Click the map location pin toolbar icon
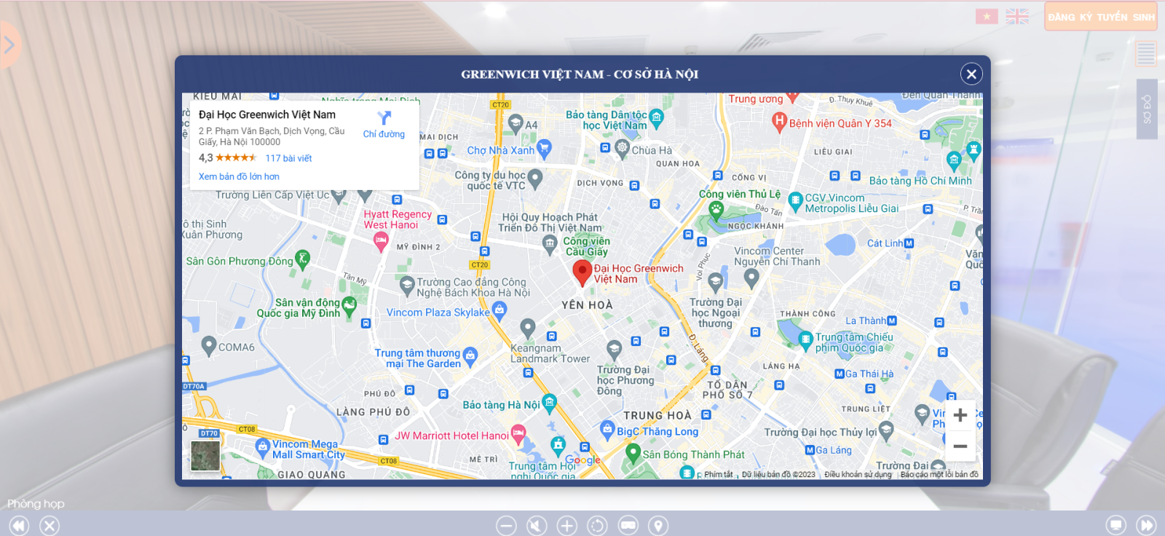The image size is (1165, 536). click(x=658, y=525)
